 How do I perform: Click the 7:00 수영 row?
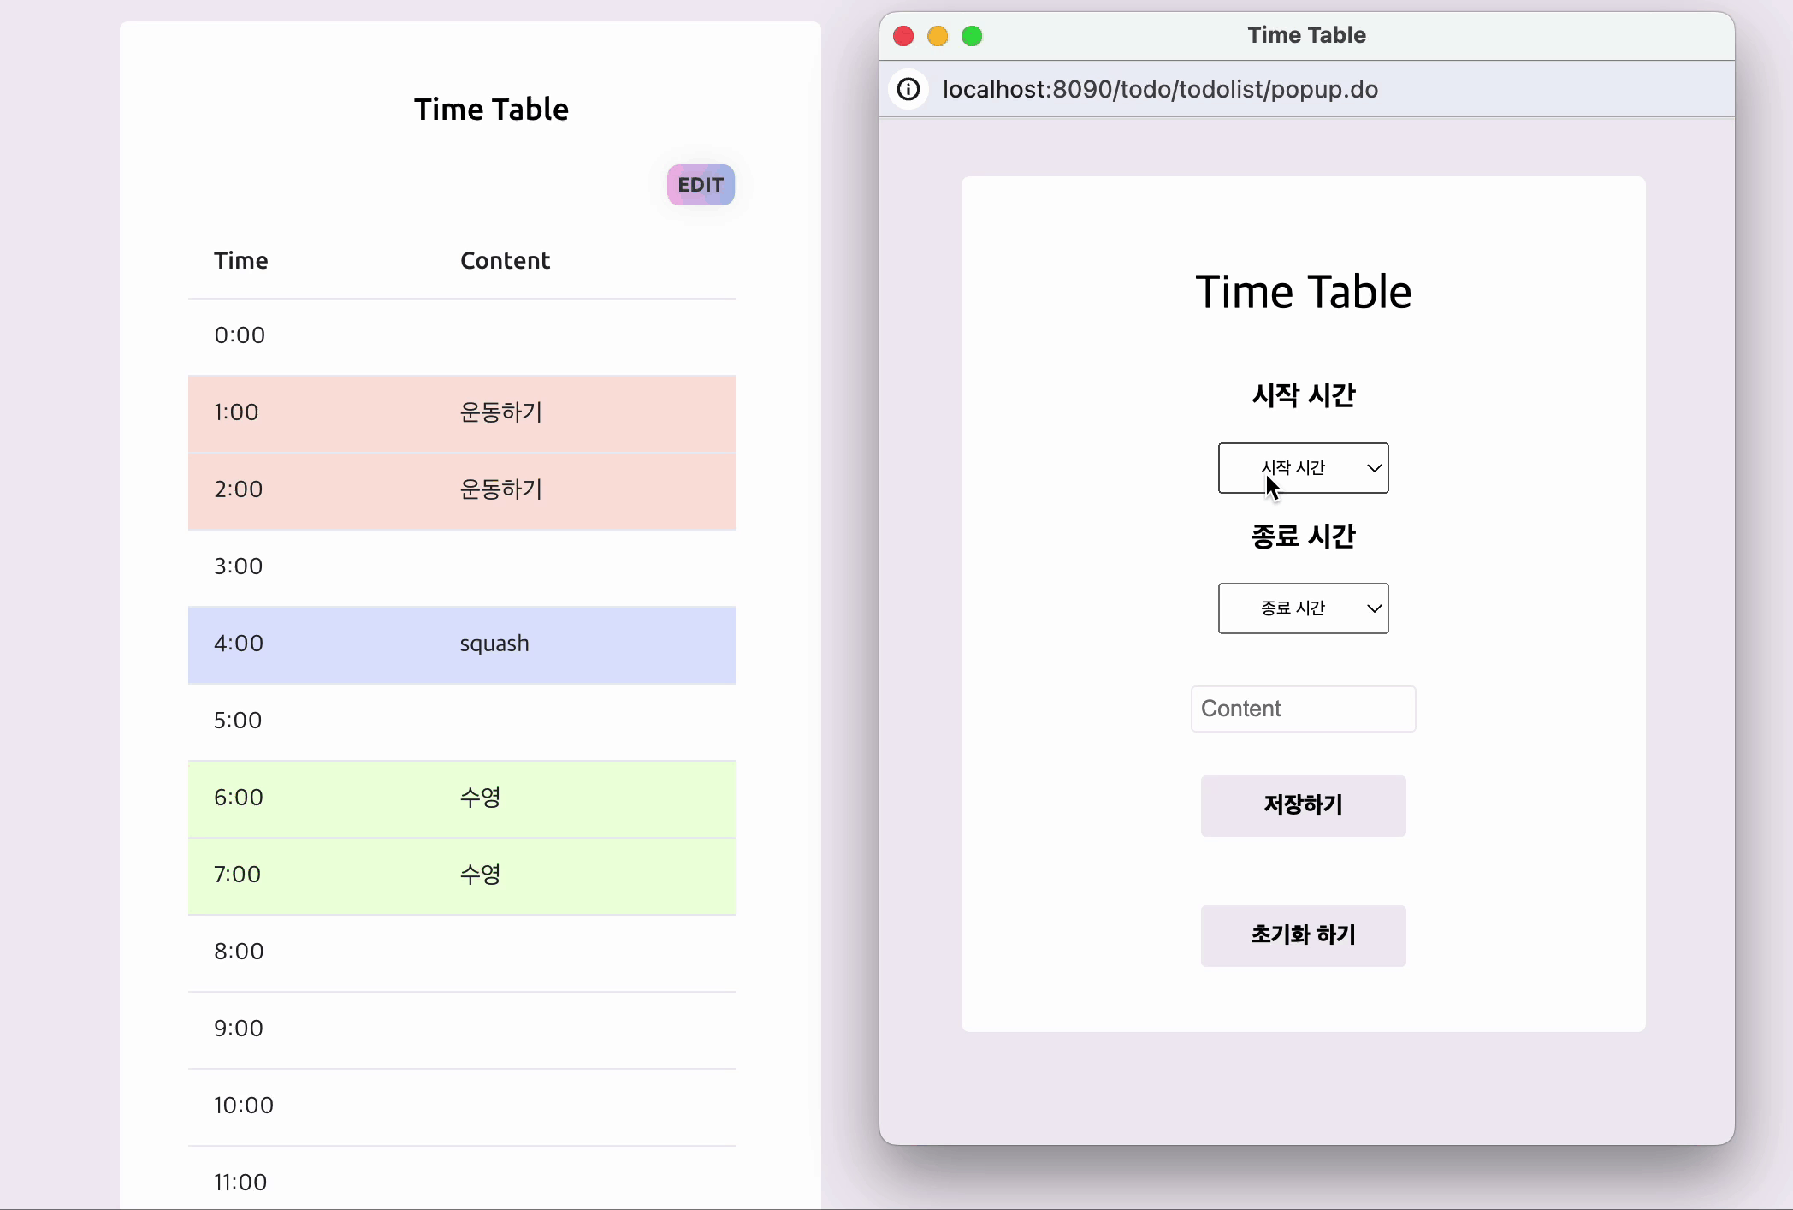462,875
